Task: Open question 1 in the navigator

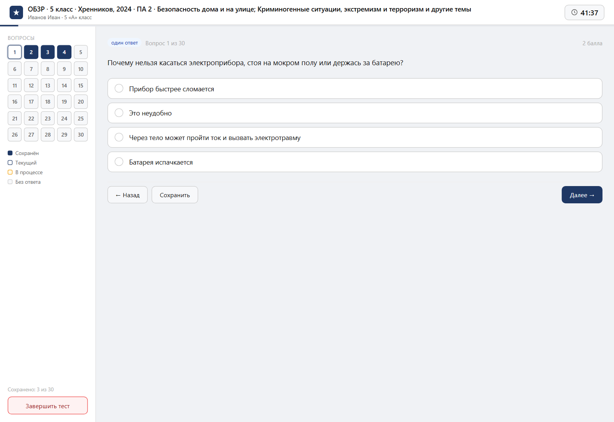Action: [15, 52]
